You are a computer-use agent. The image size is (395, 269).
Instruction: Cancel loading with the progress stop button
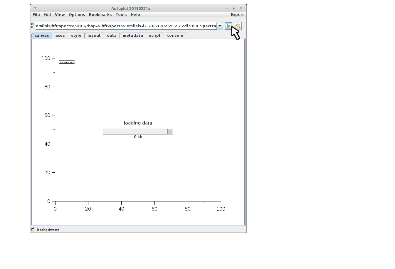coord(170,132)
